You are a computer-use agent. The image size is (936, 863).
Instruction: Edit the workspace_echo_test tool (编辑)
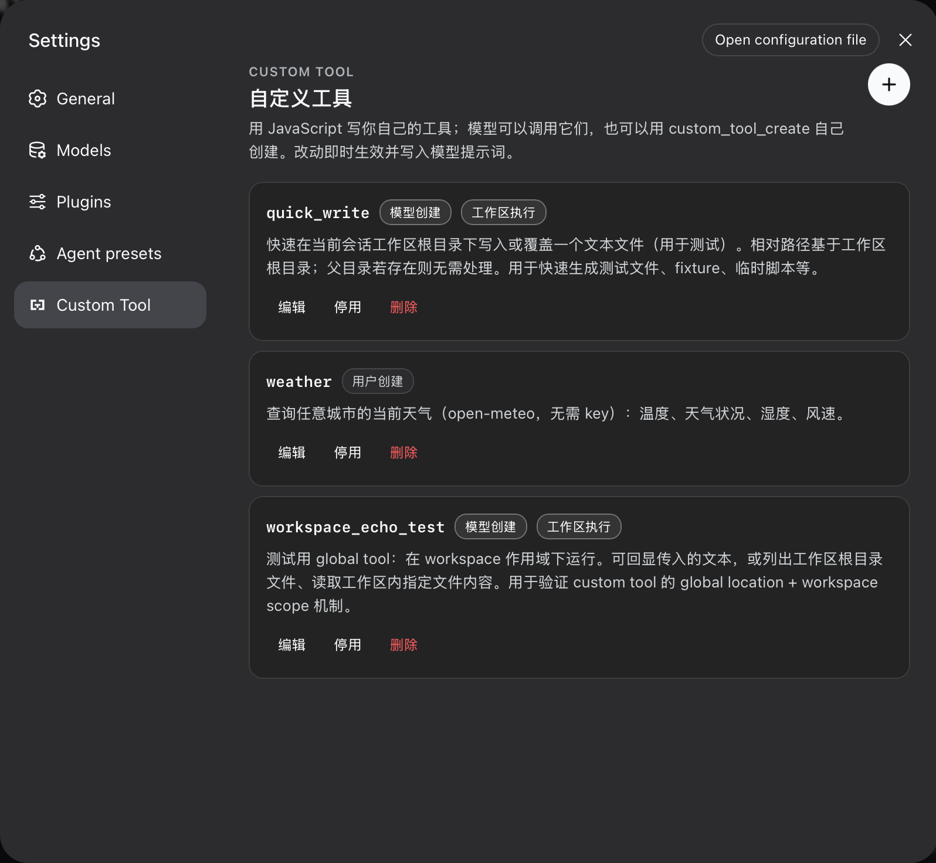tap(292, 645)
